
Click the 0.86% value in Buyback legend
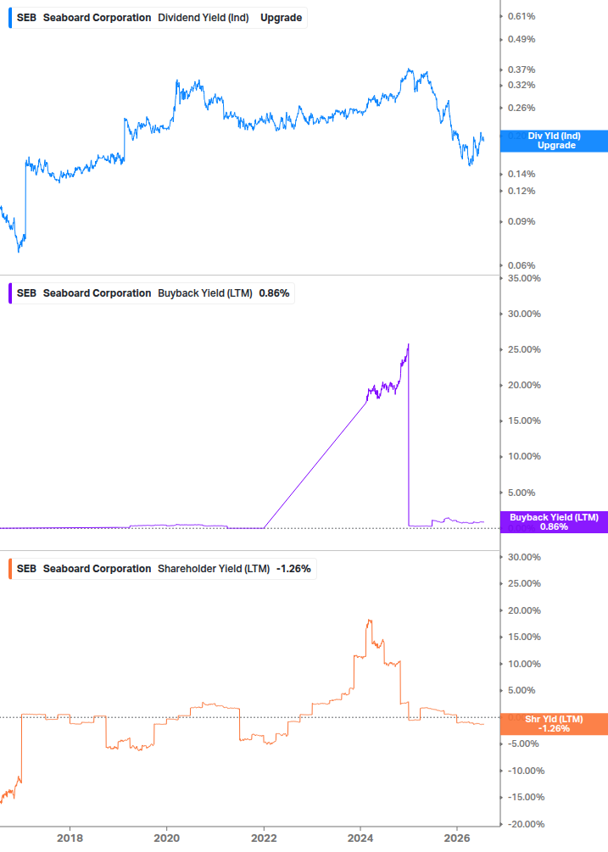[x=274, y=293]
